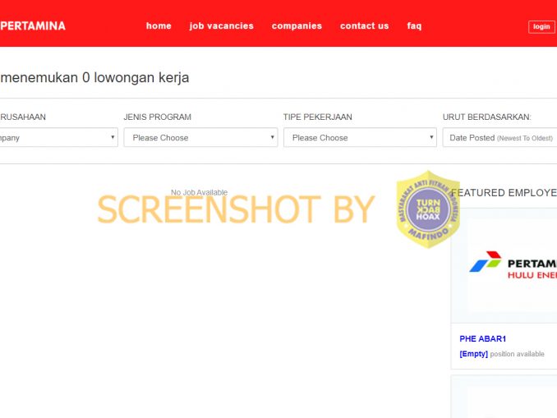557x418 pixels.
Task: Open the Jenis Program dropdown
Action: pyautogui.click(x=200, y=137)
